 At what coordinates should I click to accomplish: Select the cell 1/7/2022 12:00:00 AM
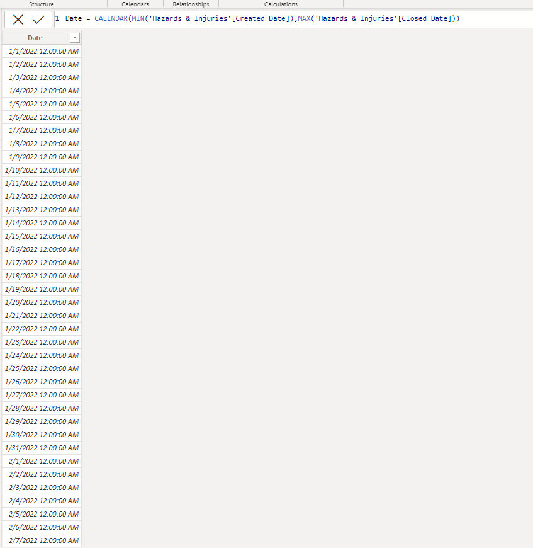42,130
